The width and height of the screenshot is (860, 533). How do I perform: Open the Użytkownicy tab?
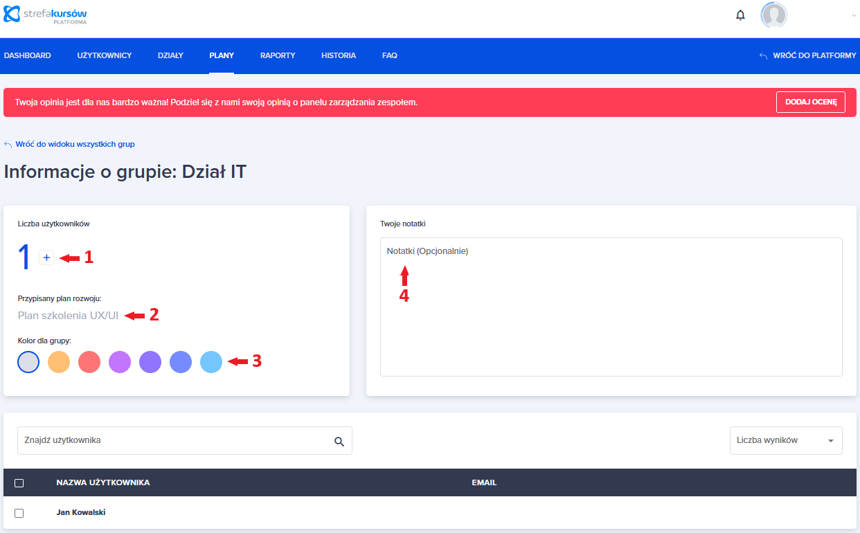104,55
